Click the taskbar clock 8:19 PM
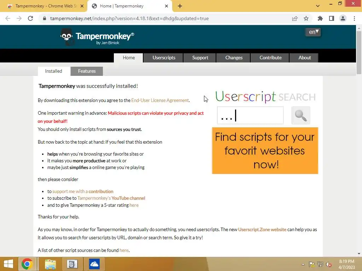This screenshot has height=271, width=362. pos(346,261)
